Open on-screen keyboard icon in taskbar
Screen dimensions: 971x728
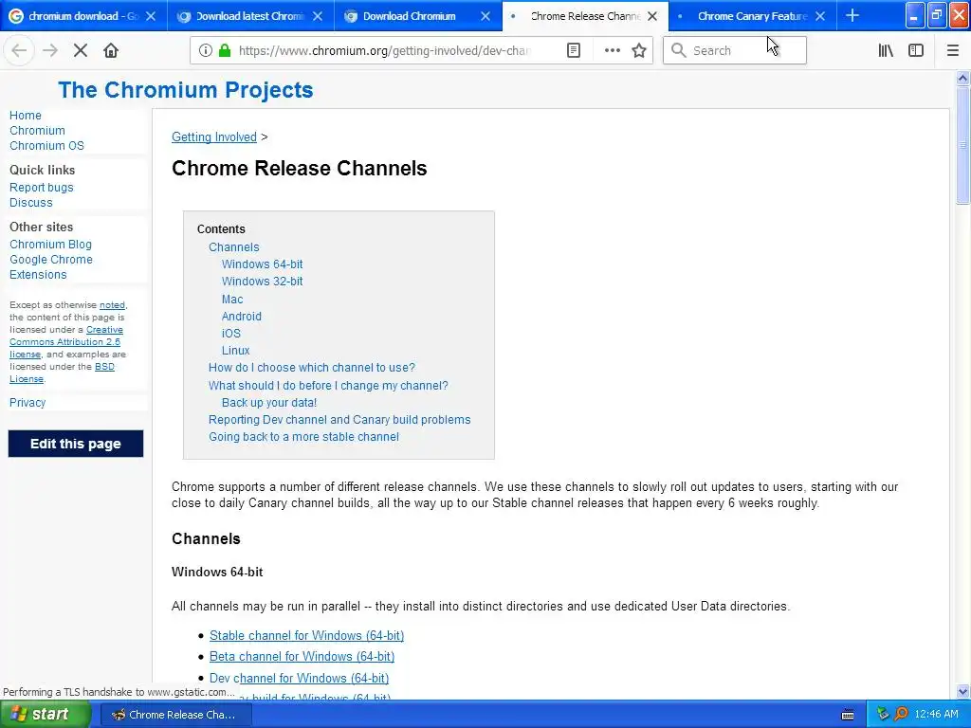coord(848,715)
